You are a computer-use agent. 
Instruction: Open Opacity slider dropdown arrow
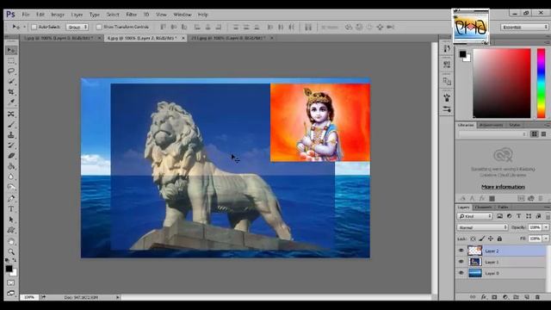pyautogui.click(x=546, y=227)
